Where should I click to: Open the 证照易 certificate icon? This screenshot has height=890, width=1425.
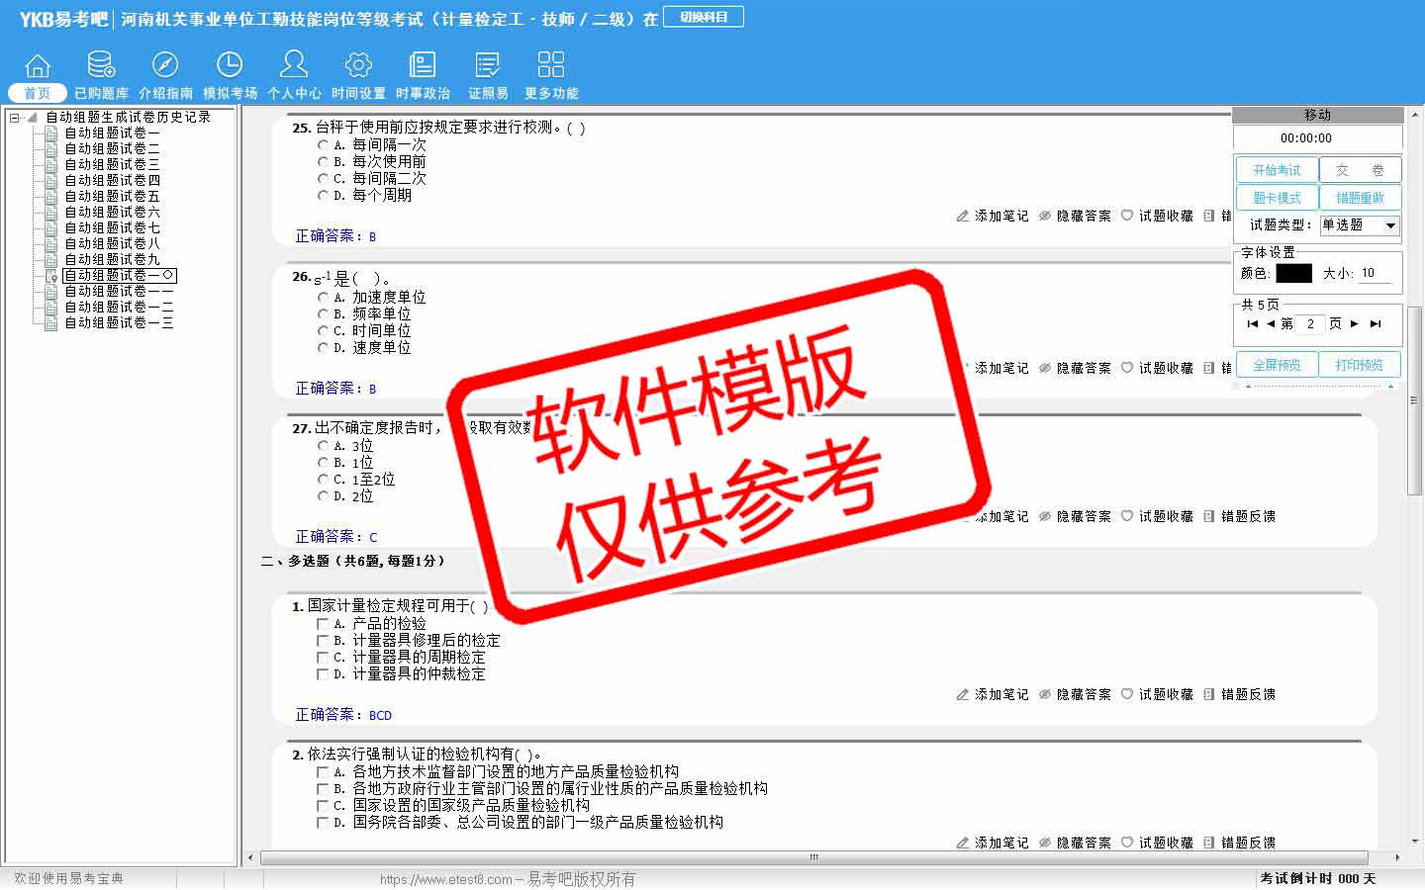pyautogui.click(x=487, y=66)
